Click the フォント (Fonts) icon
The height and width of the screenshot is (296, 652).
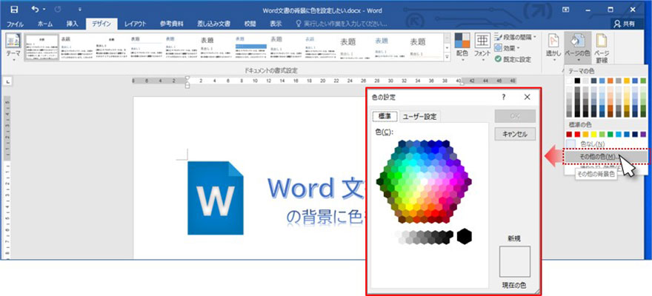coord(482,44)
